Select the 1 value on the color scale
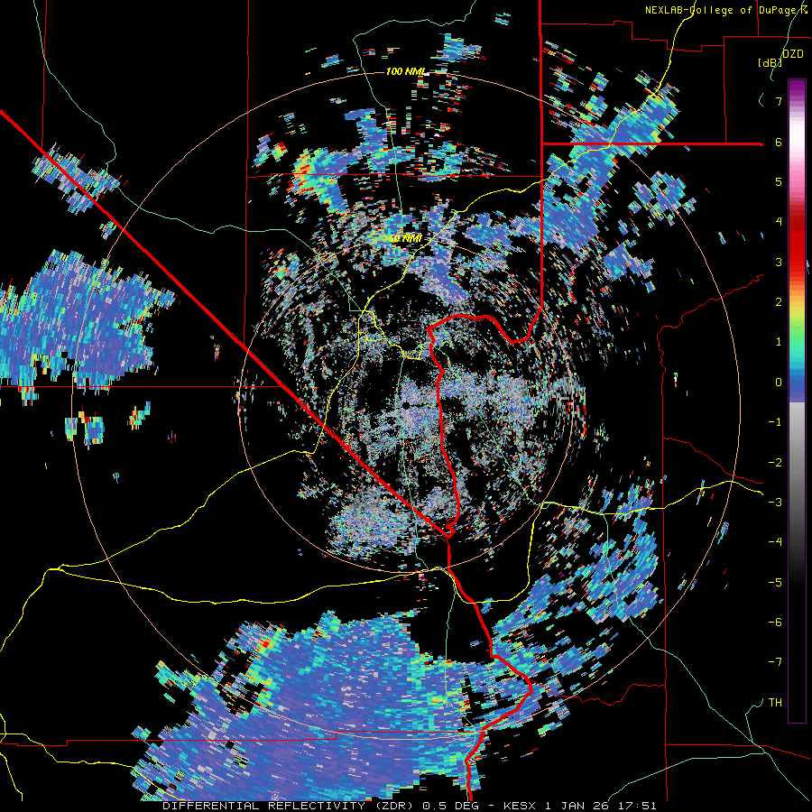Screen dimensions: 812x812 click(779, 342)
